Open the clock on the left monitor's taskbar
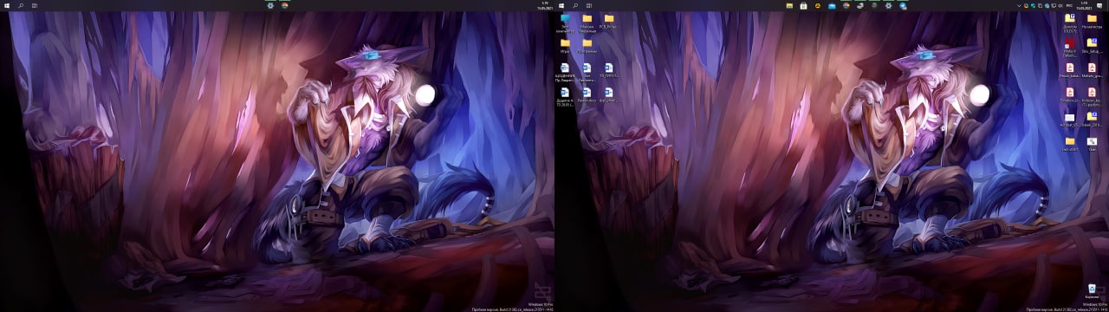This screenshot has height=312, width=1109. pyautogui.click(x=543, y=5)
